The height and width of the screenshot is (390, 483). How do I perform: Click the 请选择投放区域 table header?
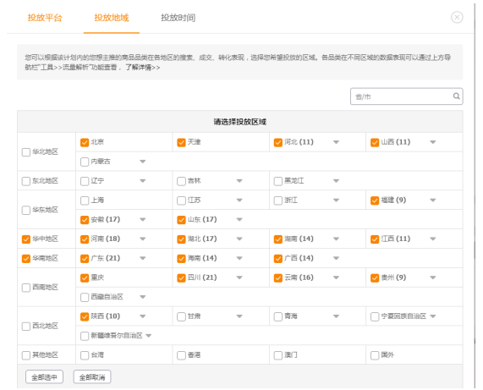pyautogui.click(x=240, y=122)
